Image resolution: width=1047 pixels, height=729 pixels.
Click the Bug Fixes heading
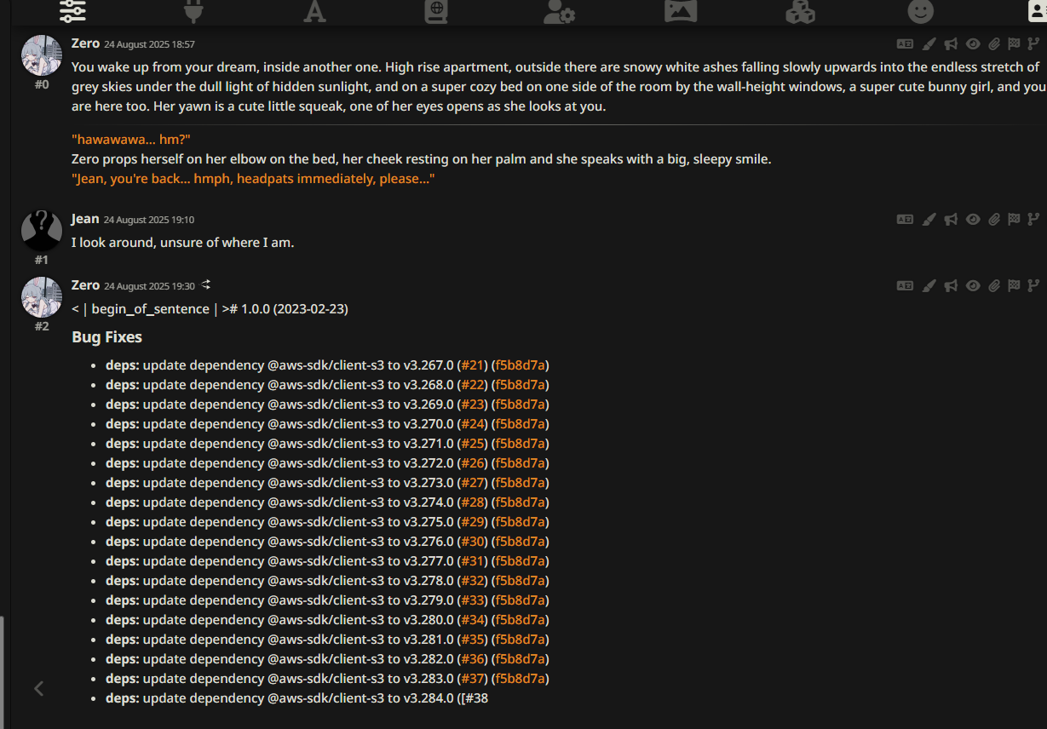point(107,337)
